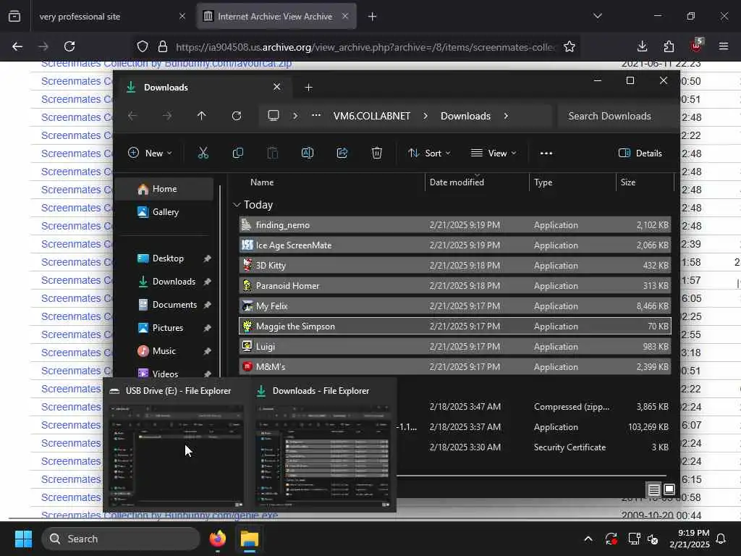Select the finding_nemo file

[x=454, y=225]
